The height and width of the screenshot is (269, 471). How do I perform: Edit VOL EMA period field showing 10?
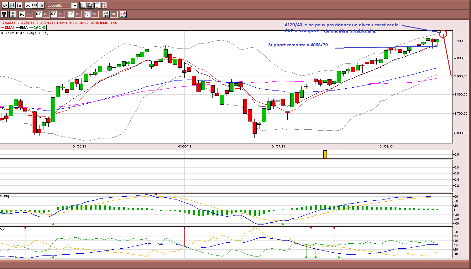(113, 14)
